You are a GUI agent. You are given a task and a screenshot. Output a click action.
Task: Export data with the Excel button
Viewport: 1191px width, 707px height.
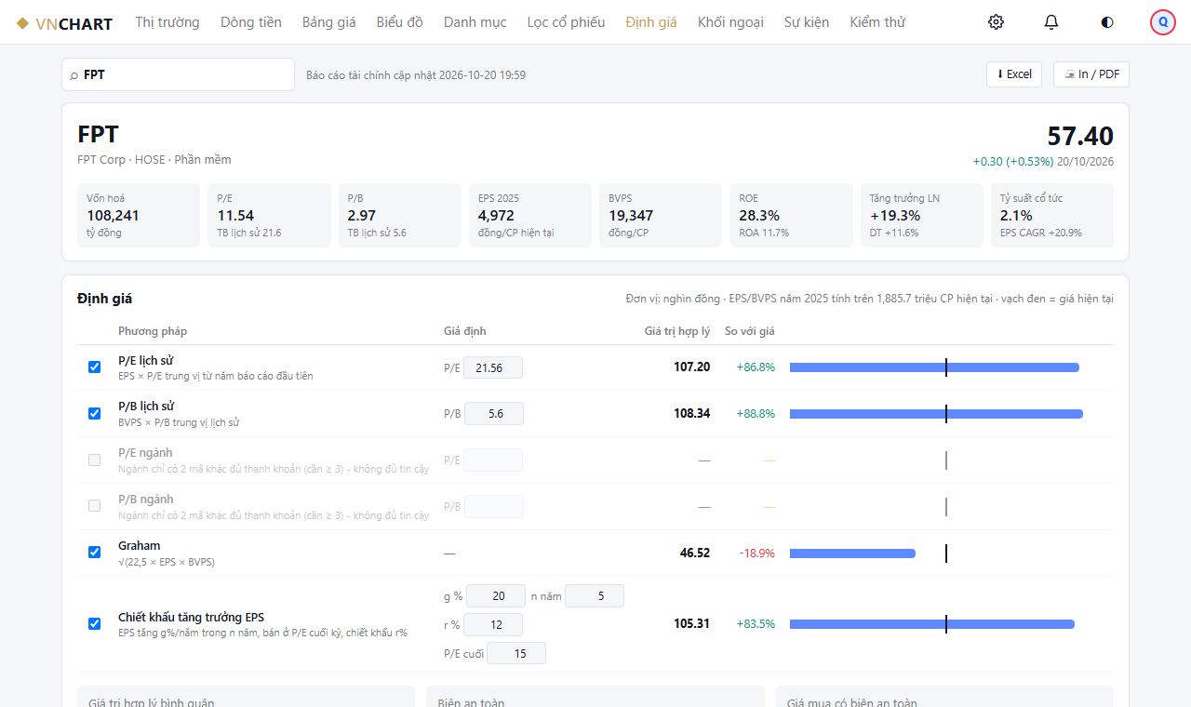[1014, 74]
